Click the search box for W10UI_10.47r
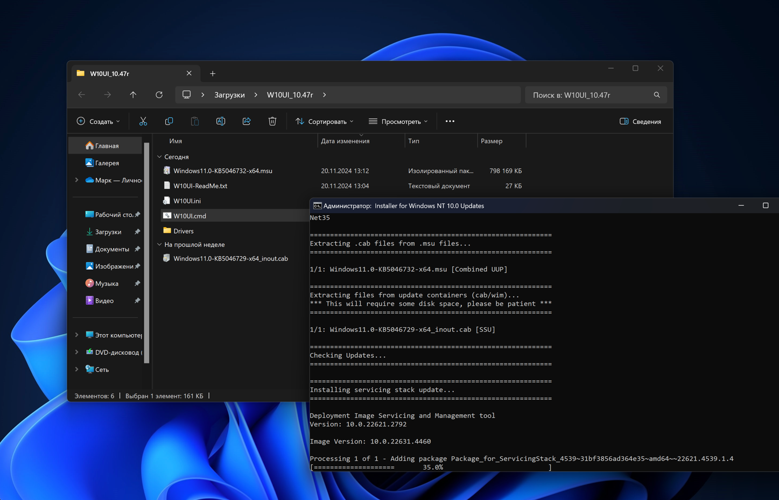The width and height of the screenshot is (779, 500). (589, 95)
